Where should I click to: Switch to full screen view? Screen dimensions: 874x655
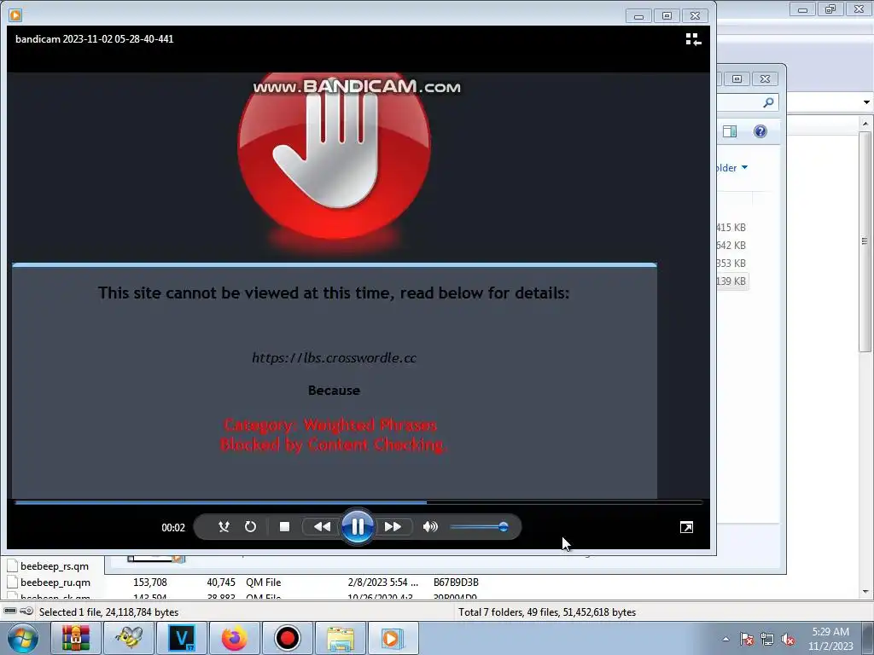[x=686, y=527]
